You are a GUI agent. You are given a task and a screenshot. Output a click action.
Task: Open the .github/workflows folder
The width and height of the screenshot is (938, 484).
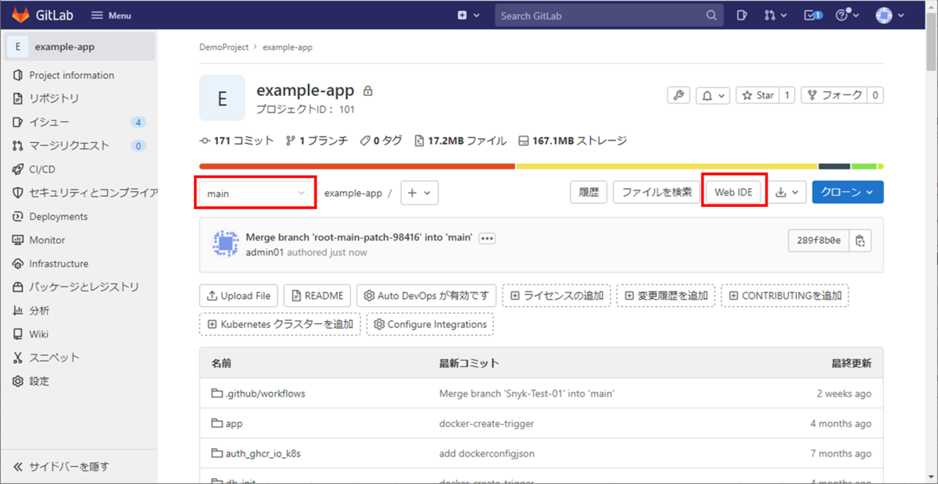(265, 393)
